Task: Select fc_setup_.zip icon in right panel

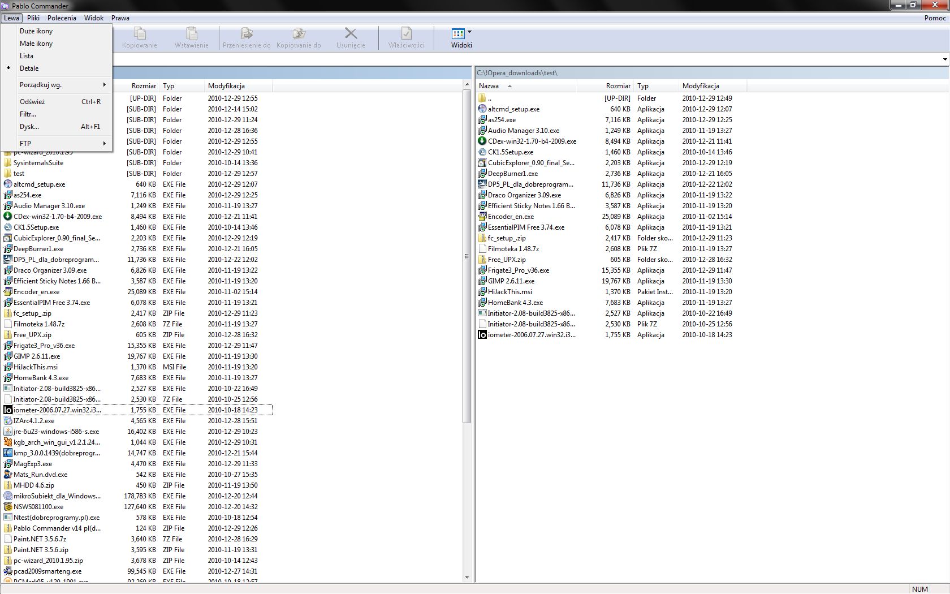Action: (482, 238)
